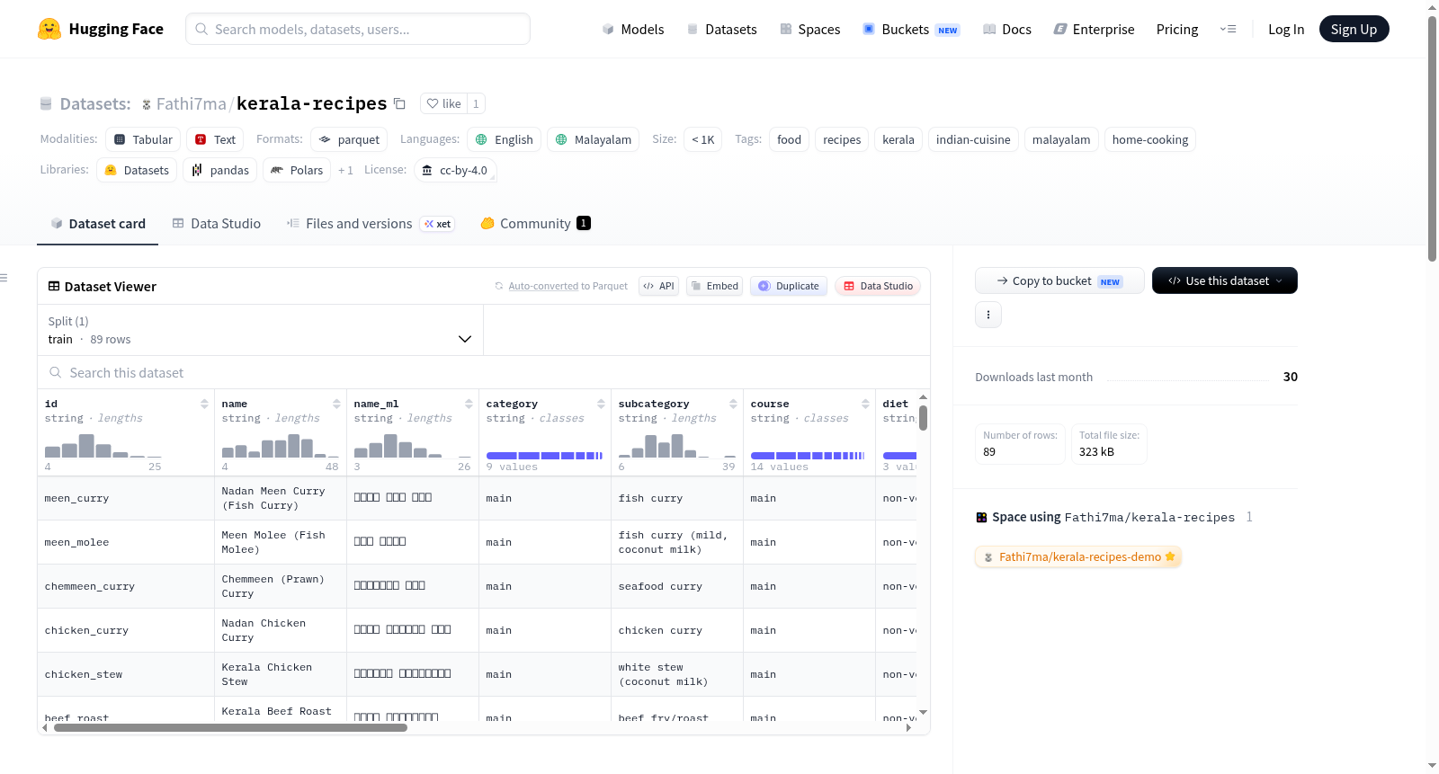Click the search magnifier in dataset search
This screenshot has height=774, width=1439.
[56, 373]
